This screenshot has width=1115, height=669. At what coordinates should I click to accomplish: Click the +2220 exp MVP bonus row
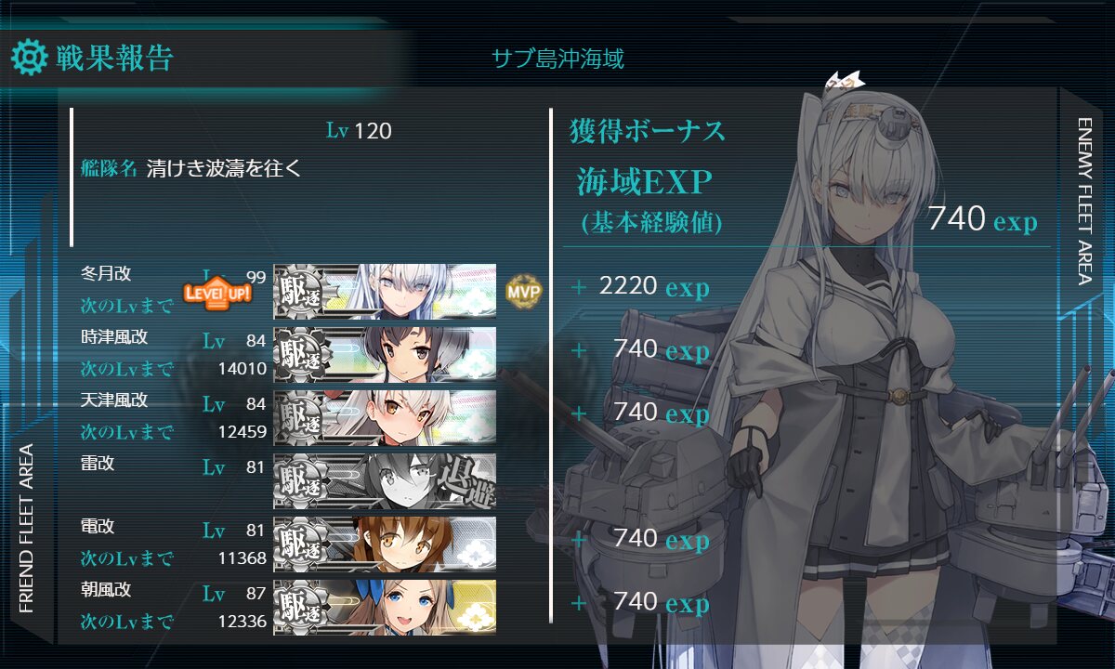point(640,287)
